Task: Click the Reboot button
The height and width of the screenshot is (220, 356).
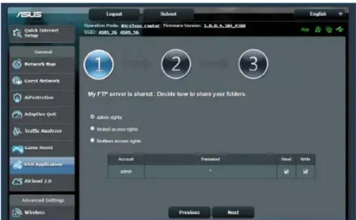Action: [x=168, y=14]
